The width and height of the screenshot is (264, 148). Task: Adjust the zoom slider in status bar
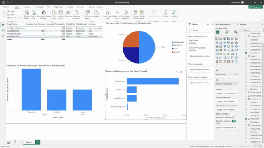(x=243, y=146)
